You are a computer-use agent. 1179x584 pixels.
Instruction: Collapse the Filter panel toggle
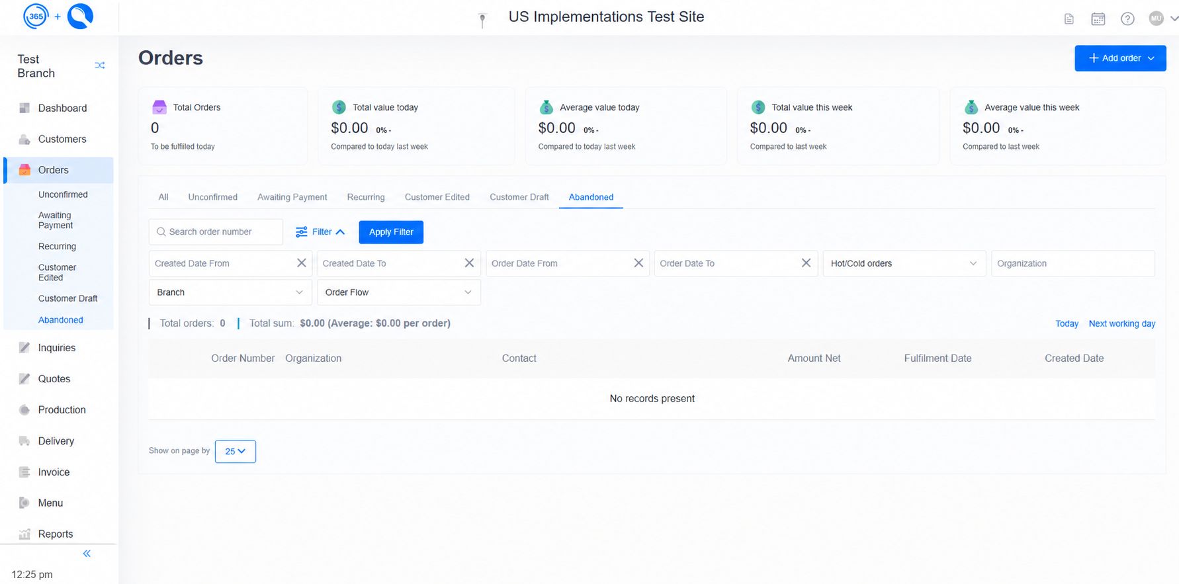[320, 232]
